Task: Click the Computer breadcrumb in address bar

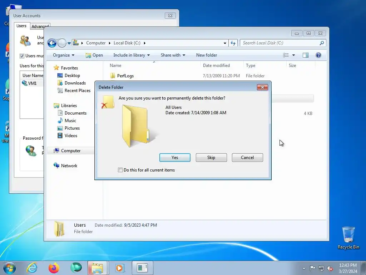Action: 96,43
